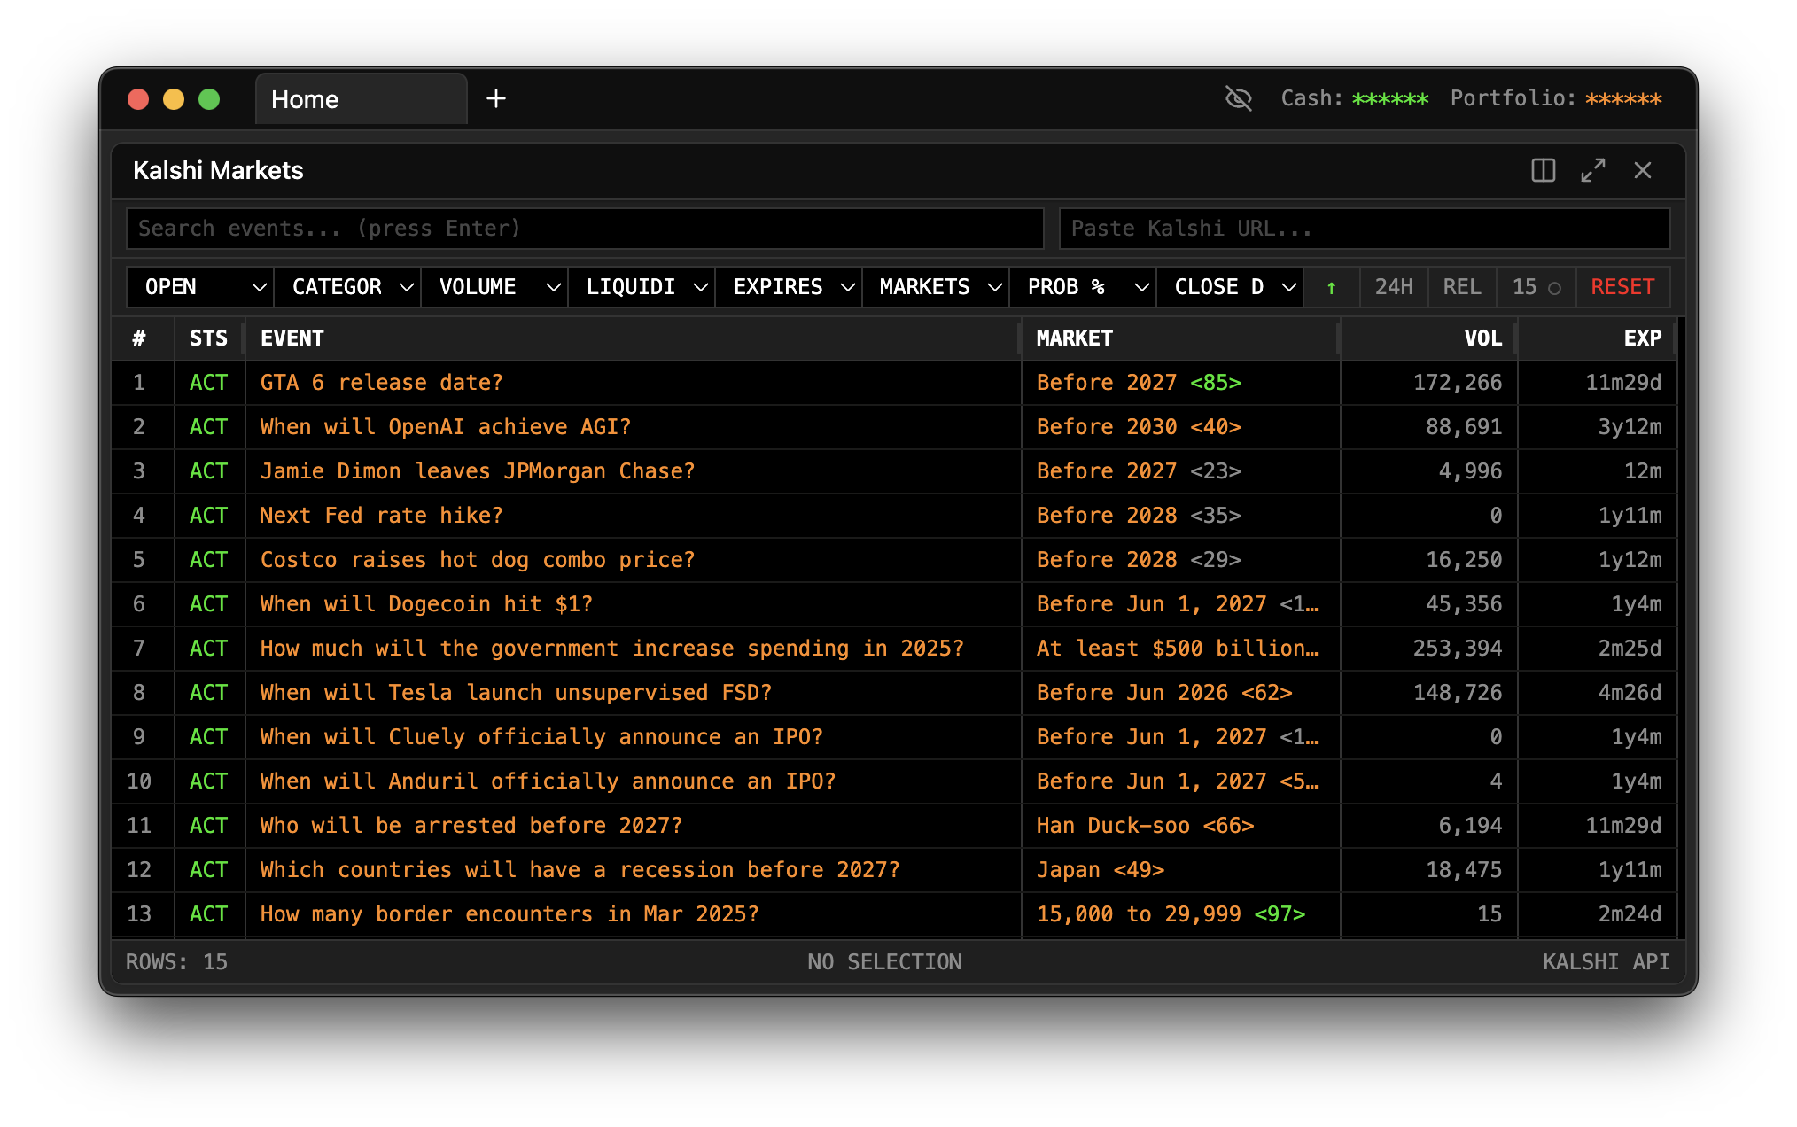This screenshot has width=1797, height=1127.
Task: Expand the VOLUME filter dropdown
Action: point(494,287)
